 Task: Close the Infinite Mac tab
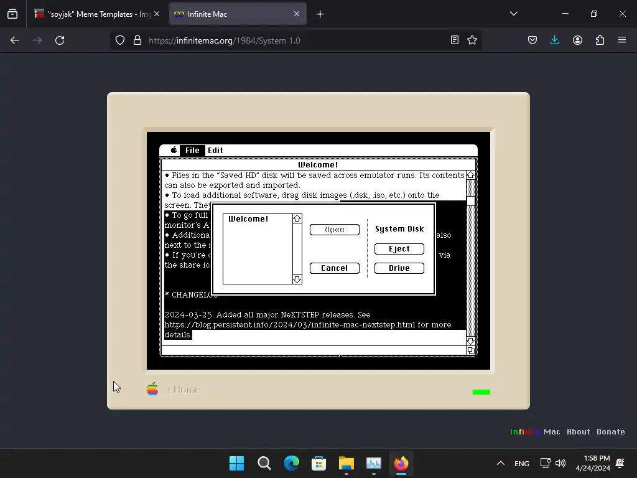point(297,14)
